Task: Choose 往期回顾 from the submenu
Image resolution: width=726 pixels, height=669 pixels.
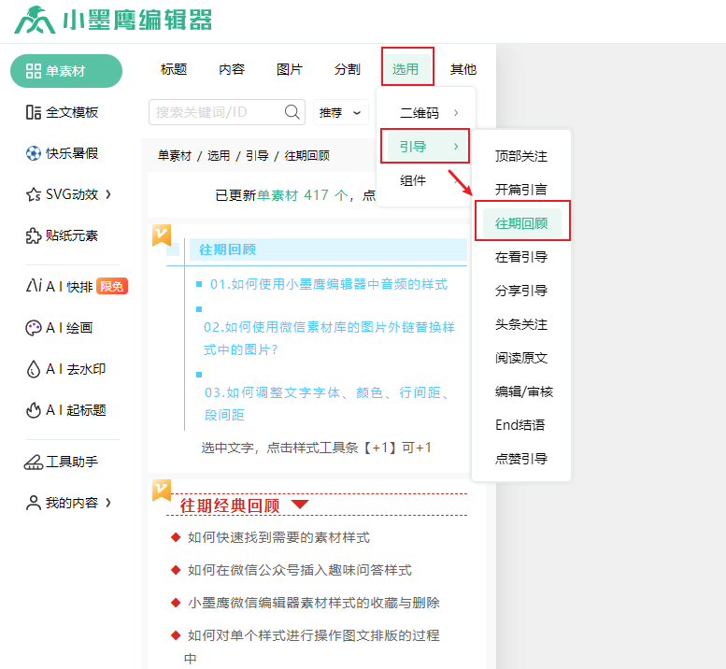Action: point(521,223)
